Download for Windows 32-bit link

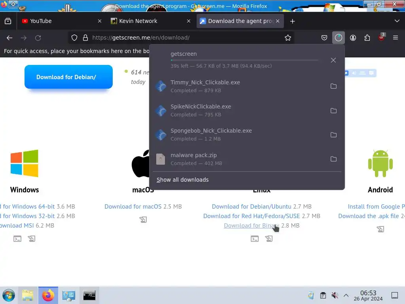click(x=27, y=216)
